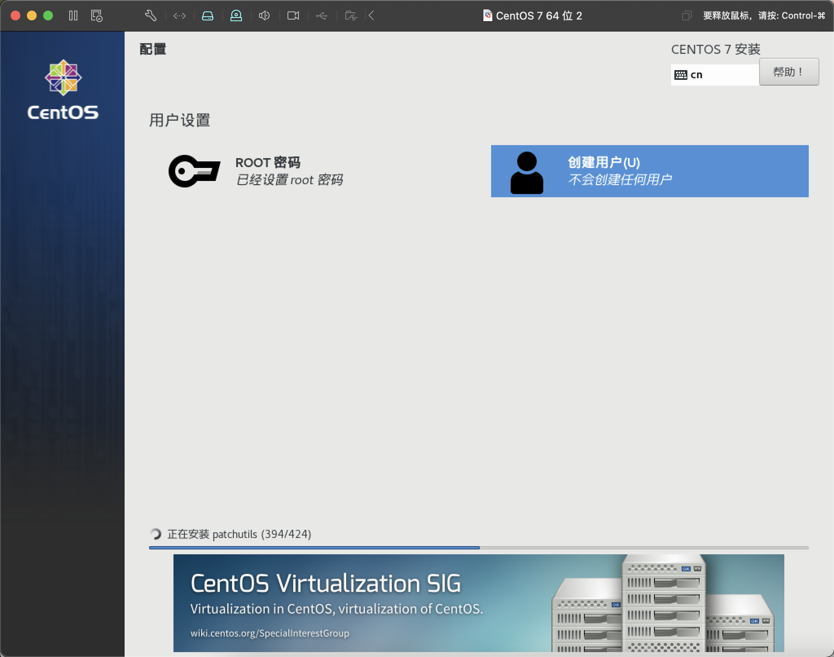Click the shared folders icon
Screen dimensions: 834x657
tap(351, 16)
